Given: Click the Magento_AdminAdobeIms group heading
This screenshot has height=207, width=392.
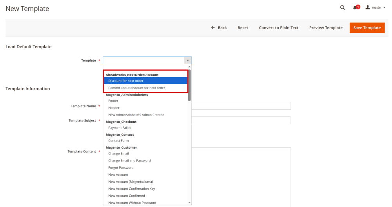Looking at the screenshot, I should (127, 95).
